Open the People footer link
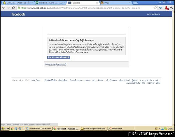Image resolution: width=175 pixels, height=137 pixels. coord(87,80)
